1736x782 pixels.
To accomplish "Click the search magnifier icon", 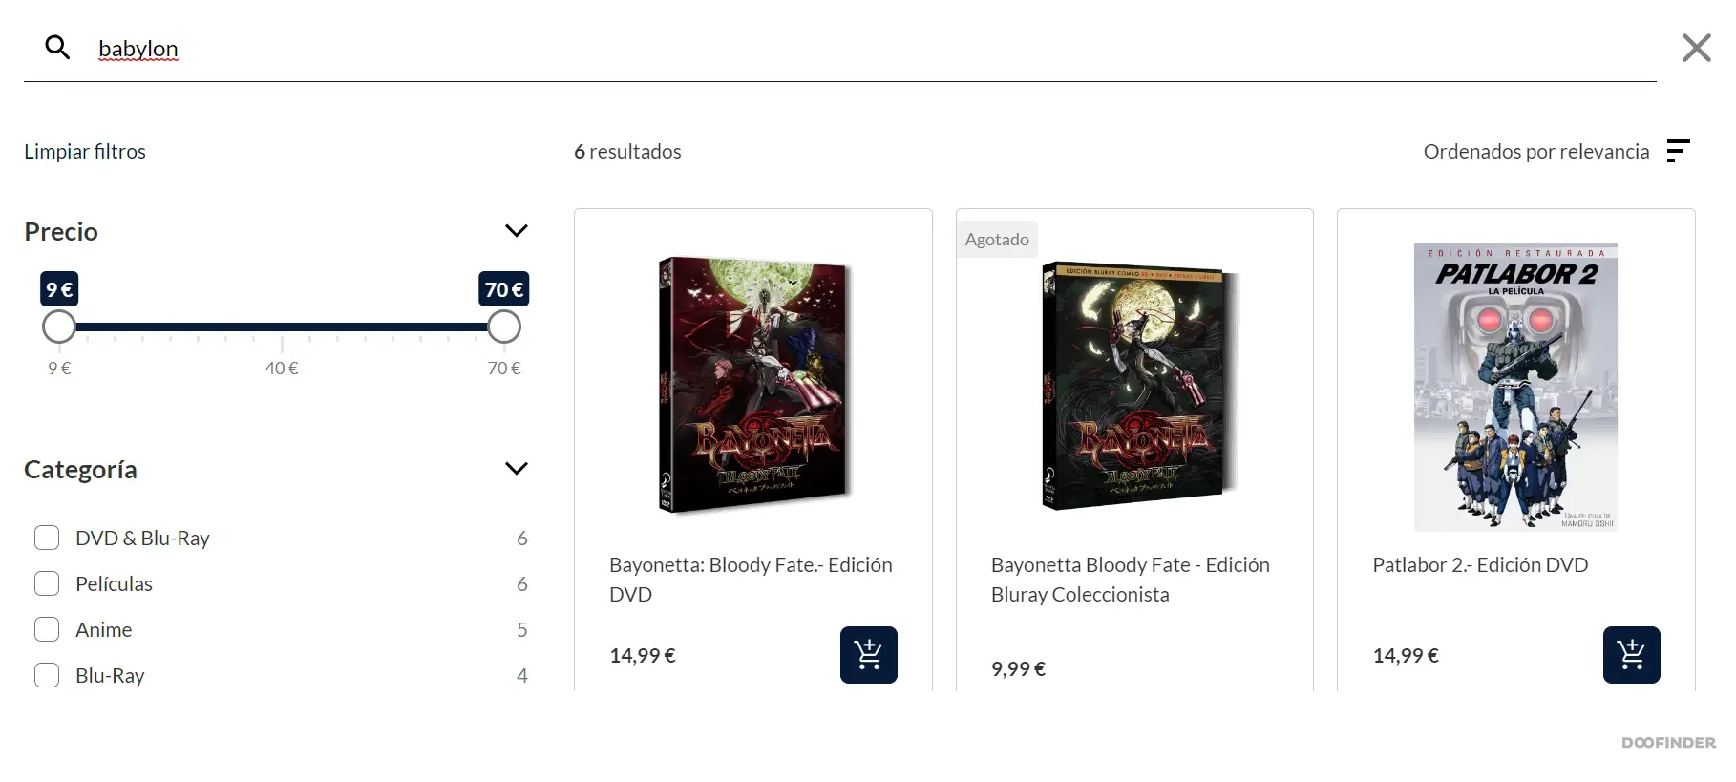I will [58, 48].
